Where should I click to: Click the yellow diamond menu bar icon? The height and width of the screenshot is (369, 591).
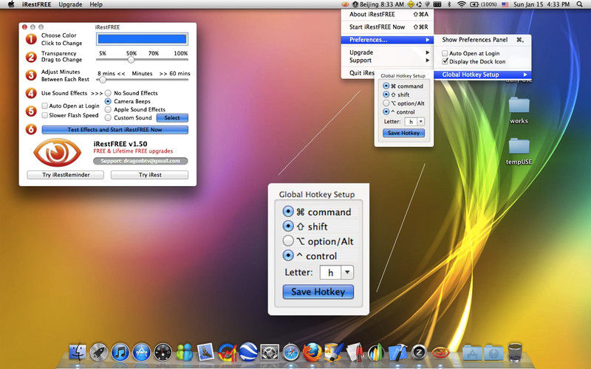(x=411, y=4)
